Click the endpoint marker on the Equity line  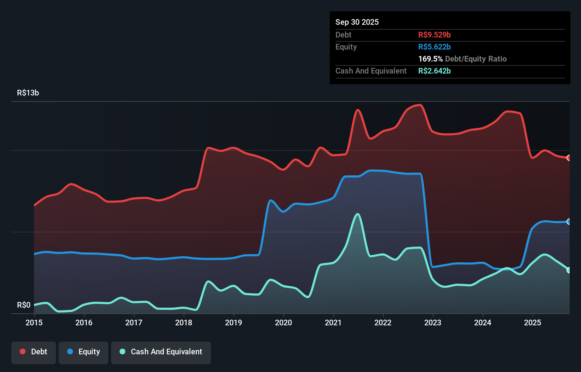(568, 222)
